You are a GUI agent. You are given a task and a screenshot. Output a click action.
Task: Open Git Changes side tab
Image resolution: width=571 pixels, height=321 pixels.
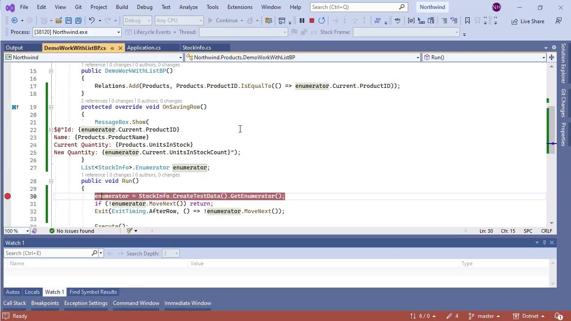point(563,103)
